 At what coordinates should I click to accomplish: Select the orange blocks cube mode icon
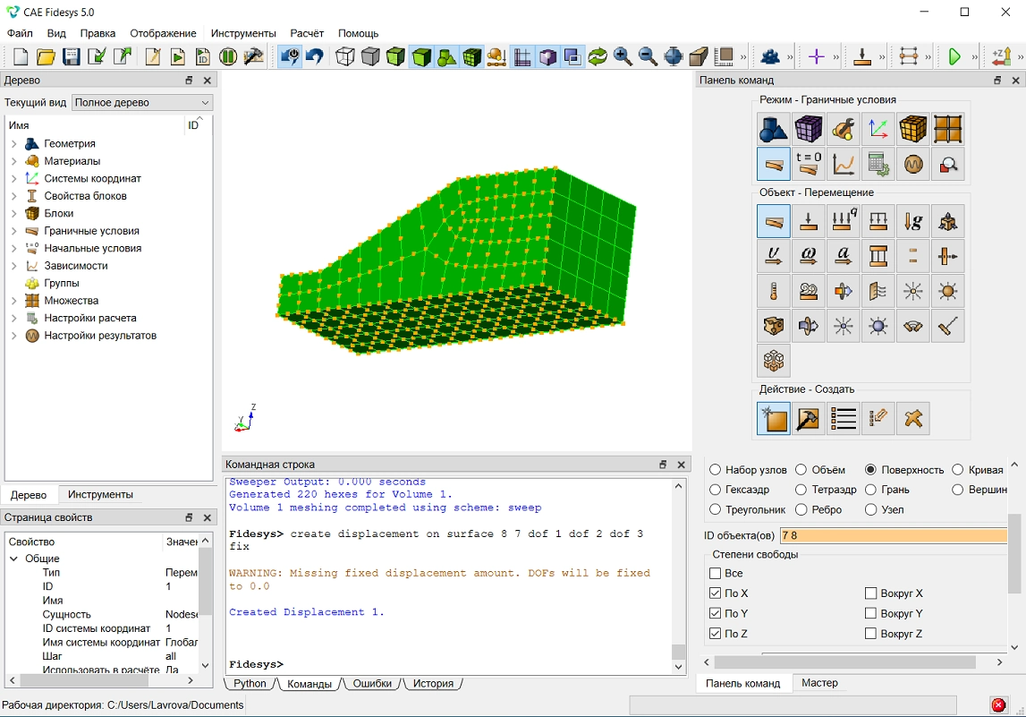point(912,128)
